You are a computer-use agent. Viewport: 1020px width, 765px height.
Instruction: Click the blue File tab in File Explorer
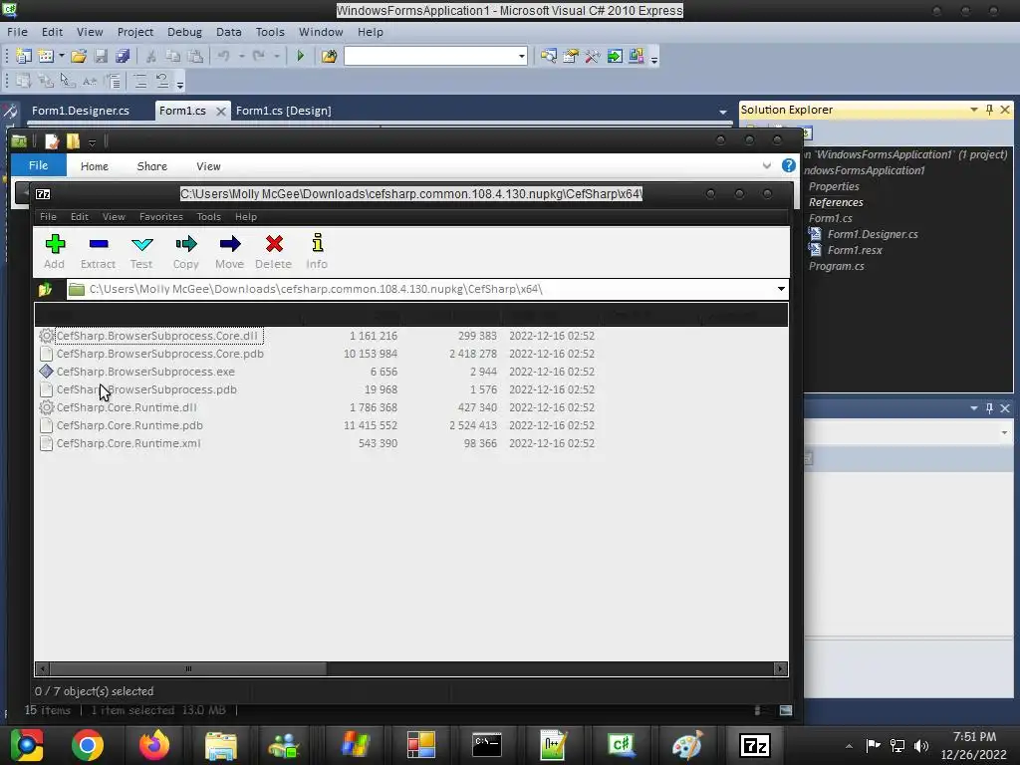pos(39,165)
